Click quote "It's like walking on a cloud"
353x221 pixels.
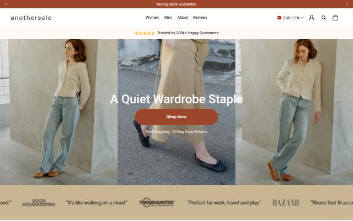pos(97,203)
